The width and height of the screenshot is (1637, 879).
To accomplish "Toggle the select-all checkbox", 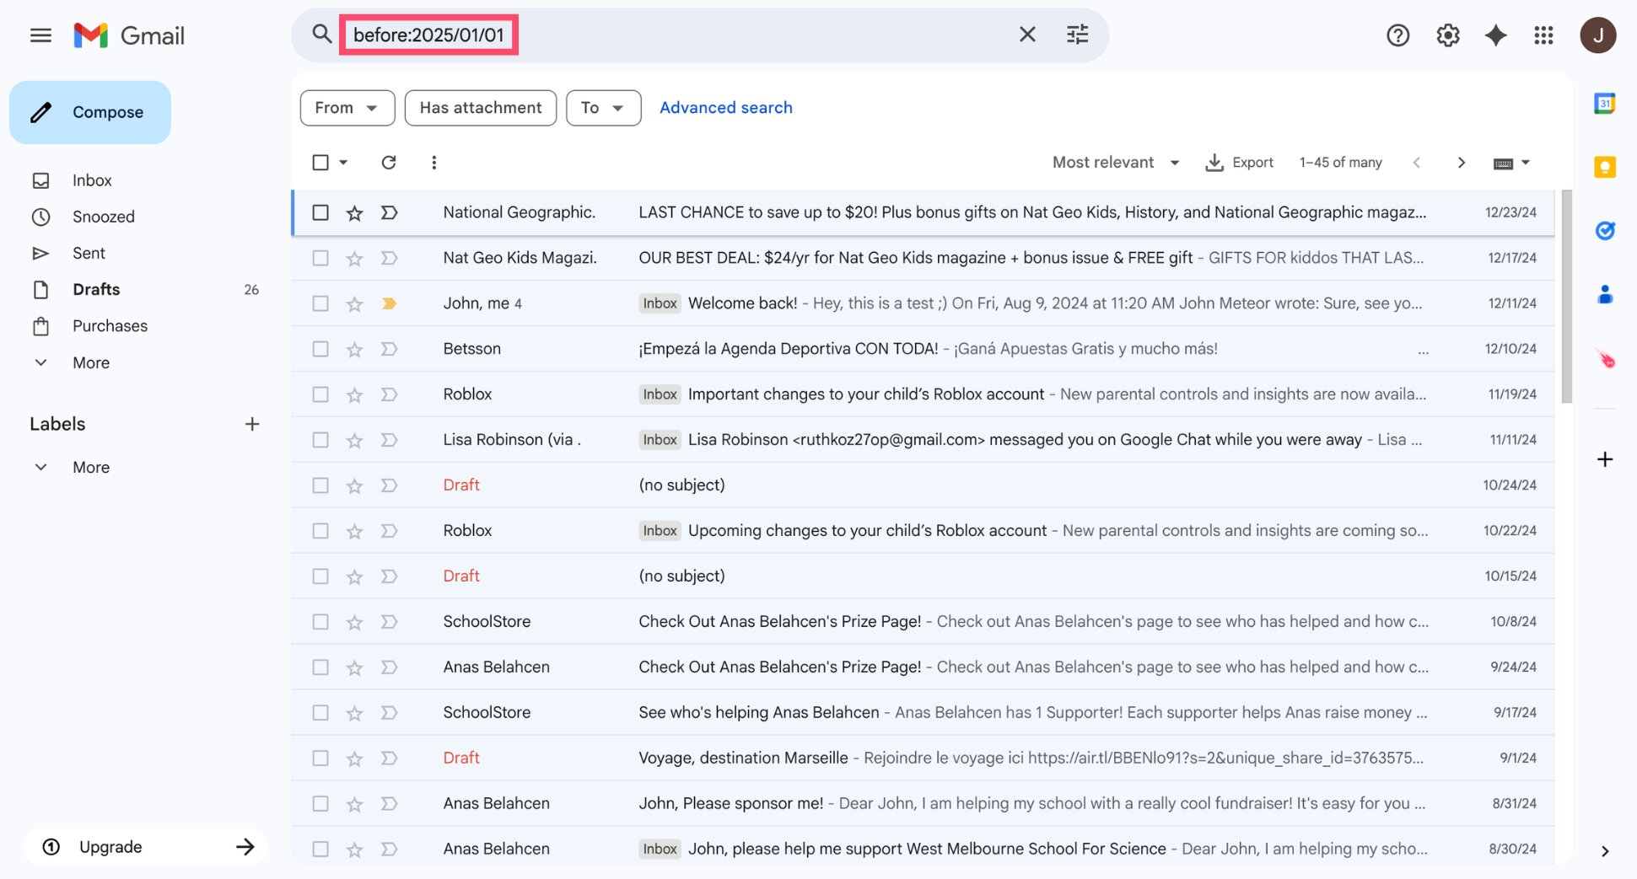I will pos(320,162).
